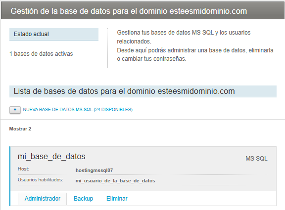This screenshot has width=285, height=210.
Task: Click the Desde aquí podrás administrar sentence
Action: tap(195, 54)
